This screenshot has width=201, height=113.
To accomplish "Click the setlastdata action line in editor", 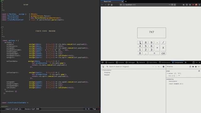I will (12, 61).
